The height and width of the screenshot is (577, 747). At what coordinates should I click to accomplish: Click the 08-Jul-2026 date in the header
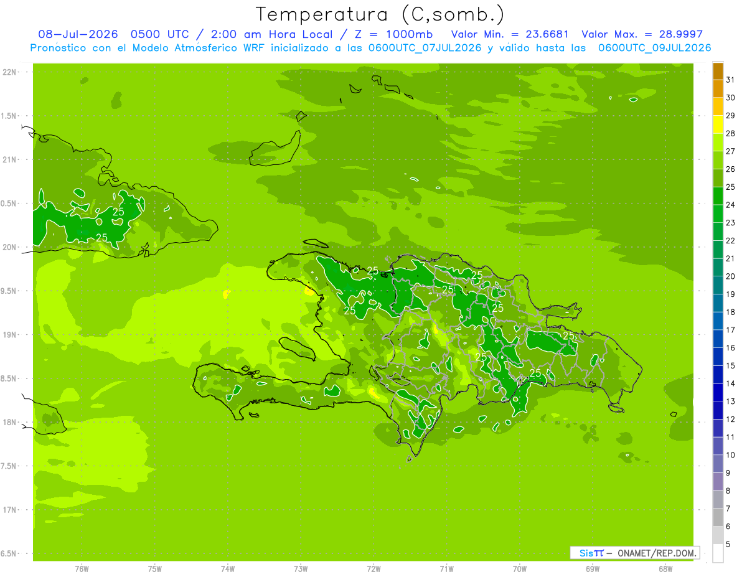tap(77, 34)
